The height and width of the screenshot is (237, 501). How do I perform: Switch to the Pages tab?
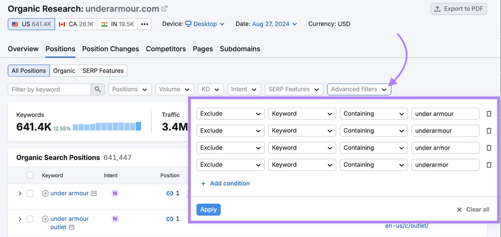point(203,49)
